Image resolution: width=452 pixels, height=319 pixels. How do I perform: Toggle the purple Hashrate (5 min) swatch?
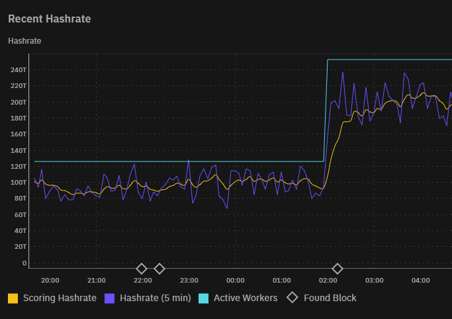tap(110, 298)
